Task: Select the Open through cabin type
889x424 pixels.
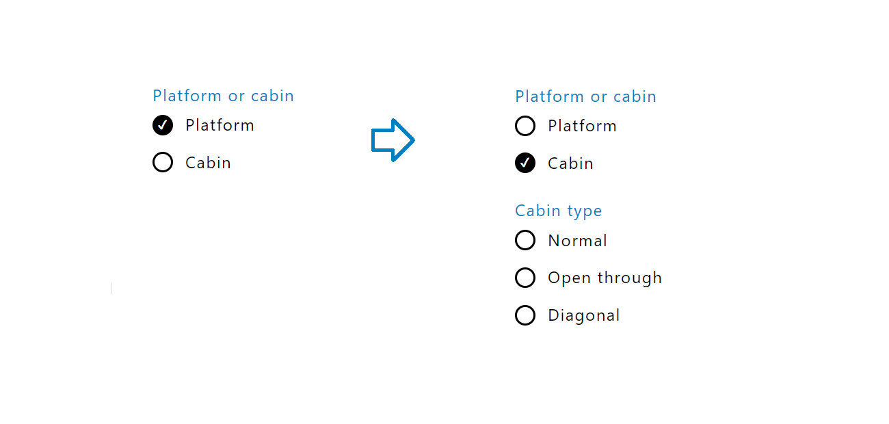Action: (525, 278)
